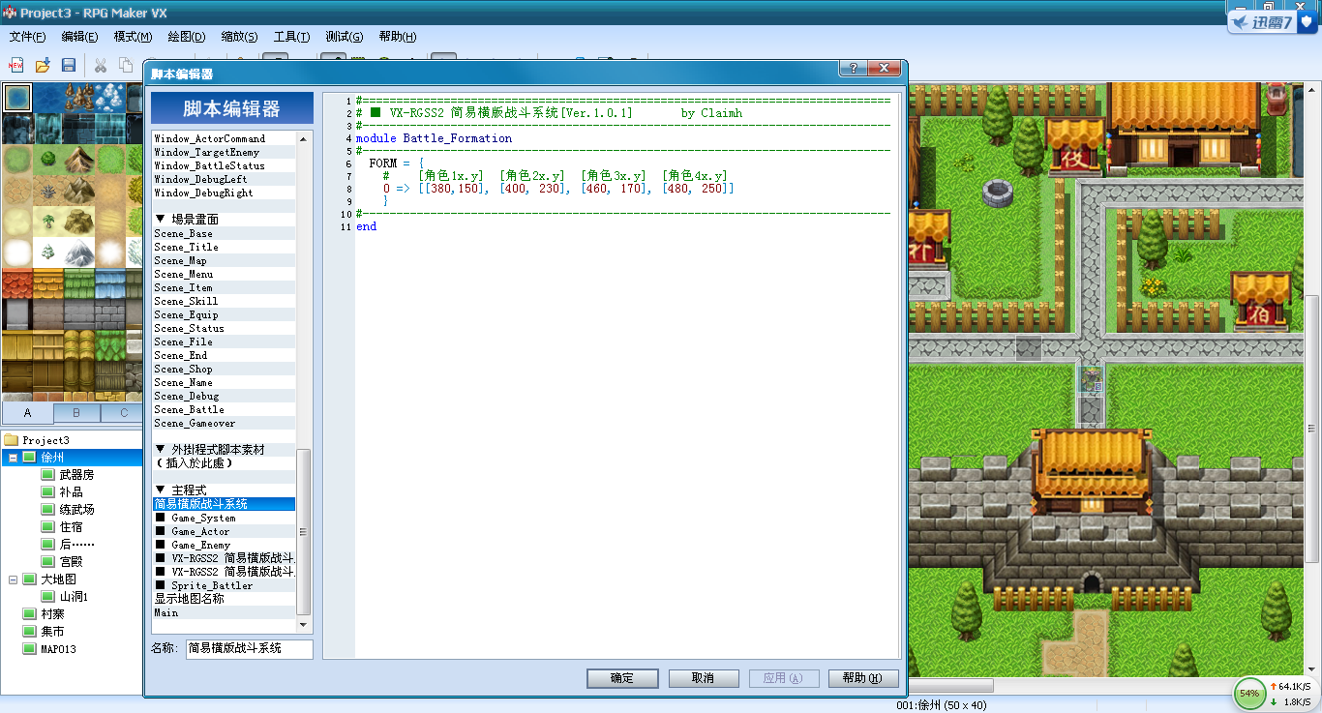This screenshot has height=713, width=1322.
Task: Open the 模式(M) menu
Action: [133, 37]
